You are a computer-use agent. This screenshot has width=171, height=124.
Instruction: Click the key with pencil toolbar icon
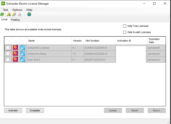(14, 14)
